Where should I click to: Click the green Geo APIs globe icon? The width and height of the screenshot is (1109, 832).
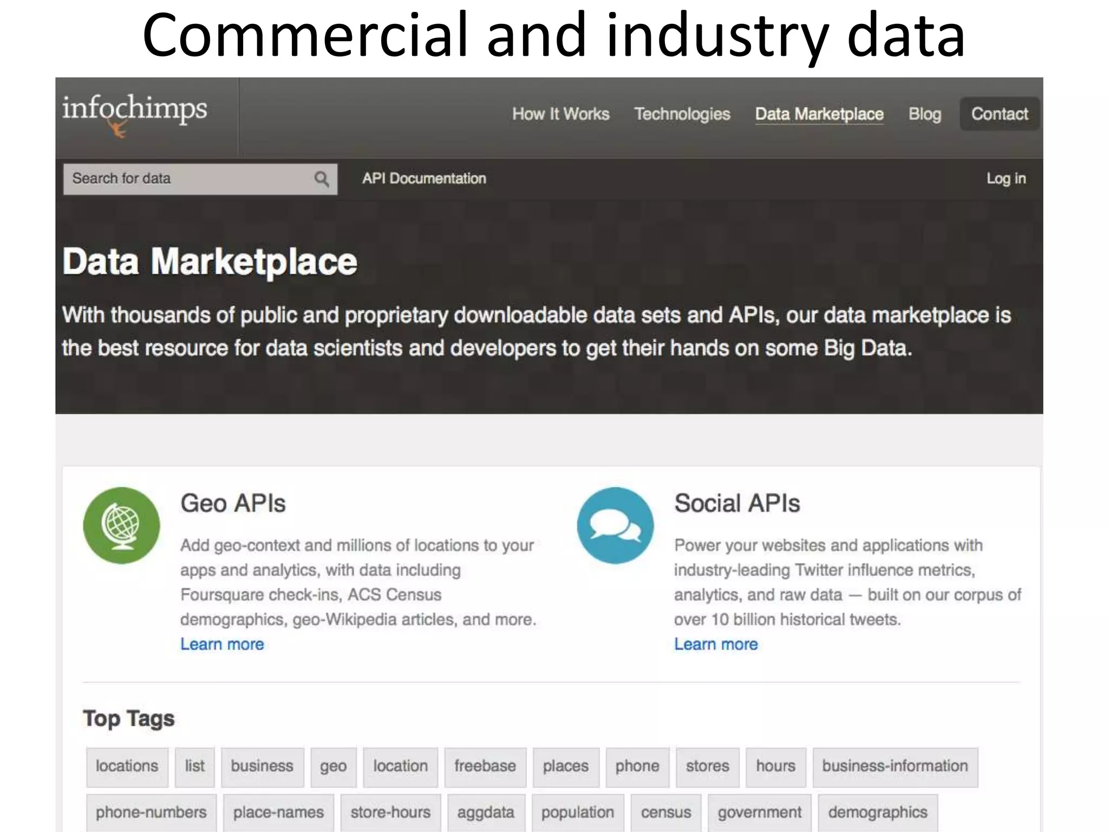pyautogui.click(x=121, y=525)
